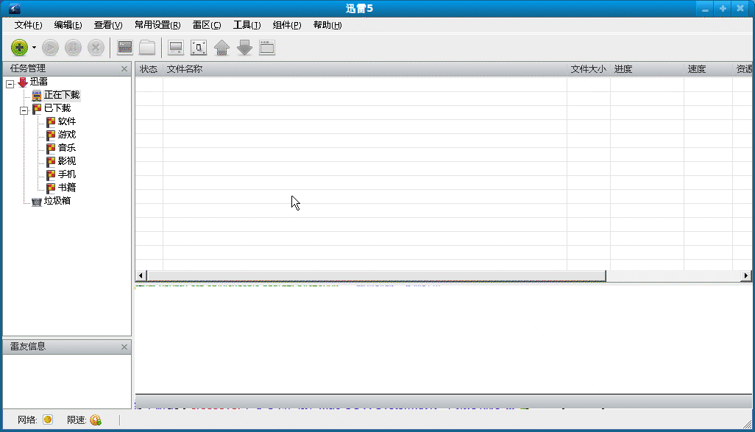Screen dimensions: 755x432
Task: Select 正在下载 in the task tree
Action: 62,95
